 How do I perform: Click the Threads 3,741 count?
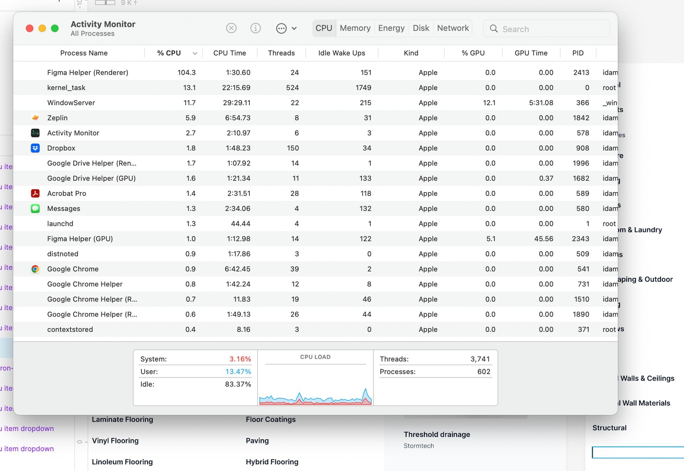tap(480, 359)
